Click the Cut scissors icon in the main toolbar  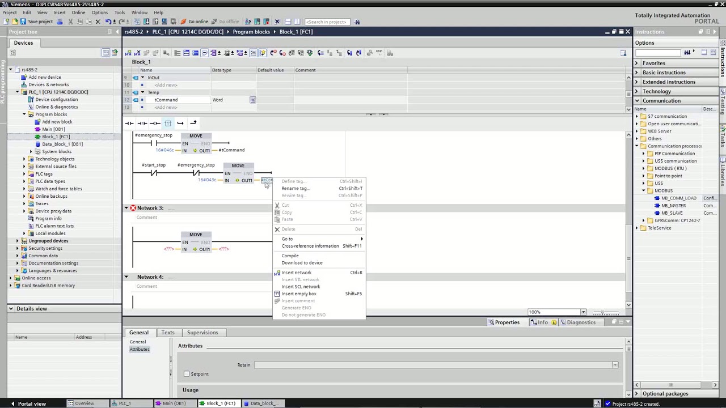[70, 22]
